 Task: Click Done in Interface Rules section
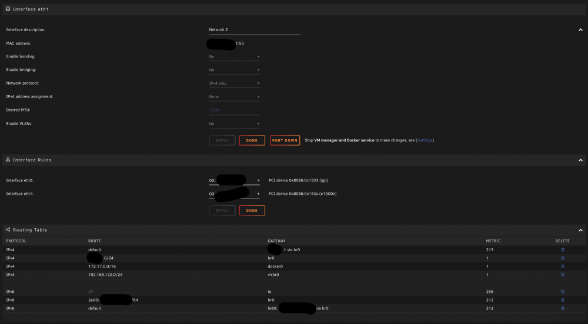(x=252, y=210)
